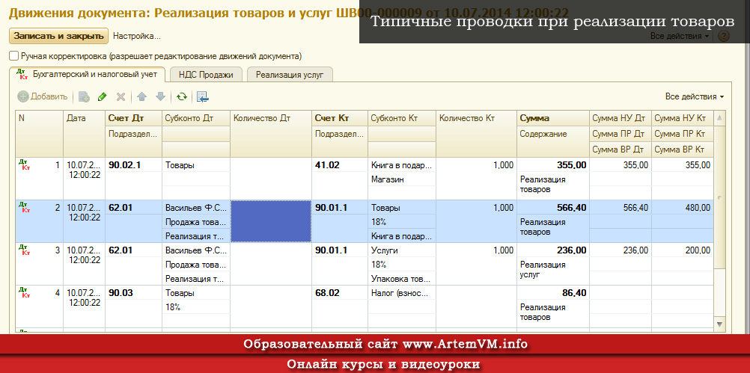750x373 pixels.
Task: Click the Магазин subconto cell in row 1
Action: coord(402,179)
